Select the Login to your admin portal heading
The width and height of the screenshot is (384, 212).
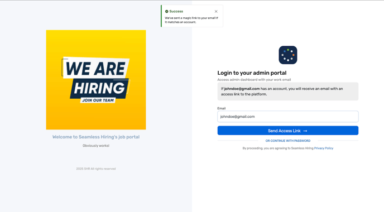pos(252,73)
